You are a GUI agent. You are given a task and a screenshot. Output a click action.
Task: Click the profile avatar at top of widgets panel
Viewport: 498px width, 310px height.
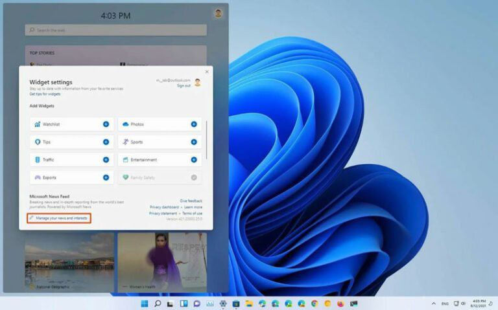tap(219, 13)
